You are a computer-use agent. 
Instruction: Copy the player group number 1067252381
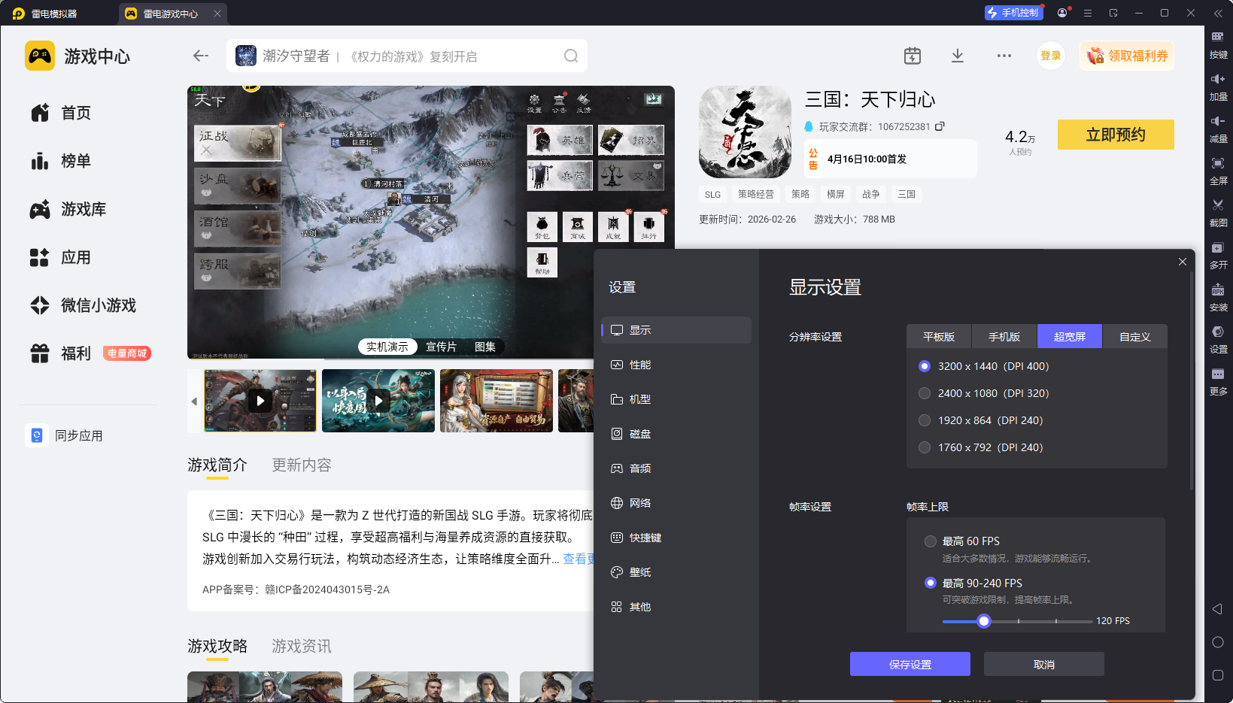click(x=940, y=126)
